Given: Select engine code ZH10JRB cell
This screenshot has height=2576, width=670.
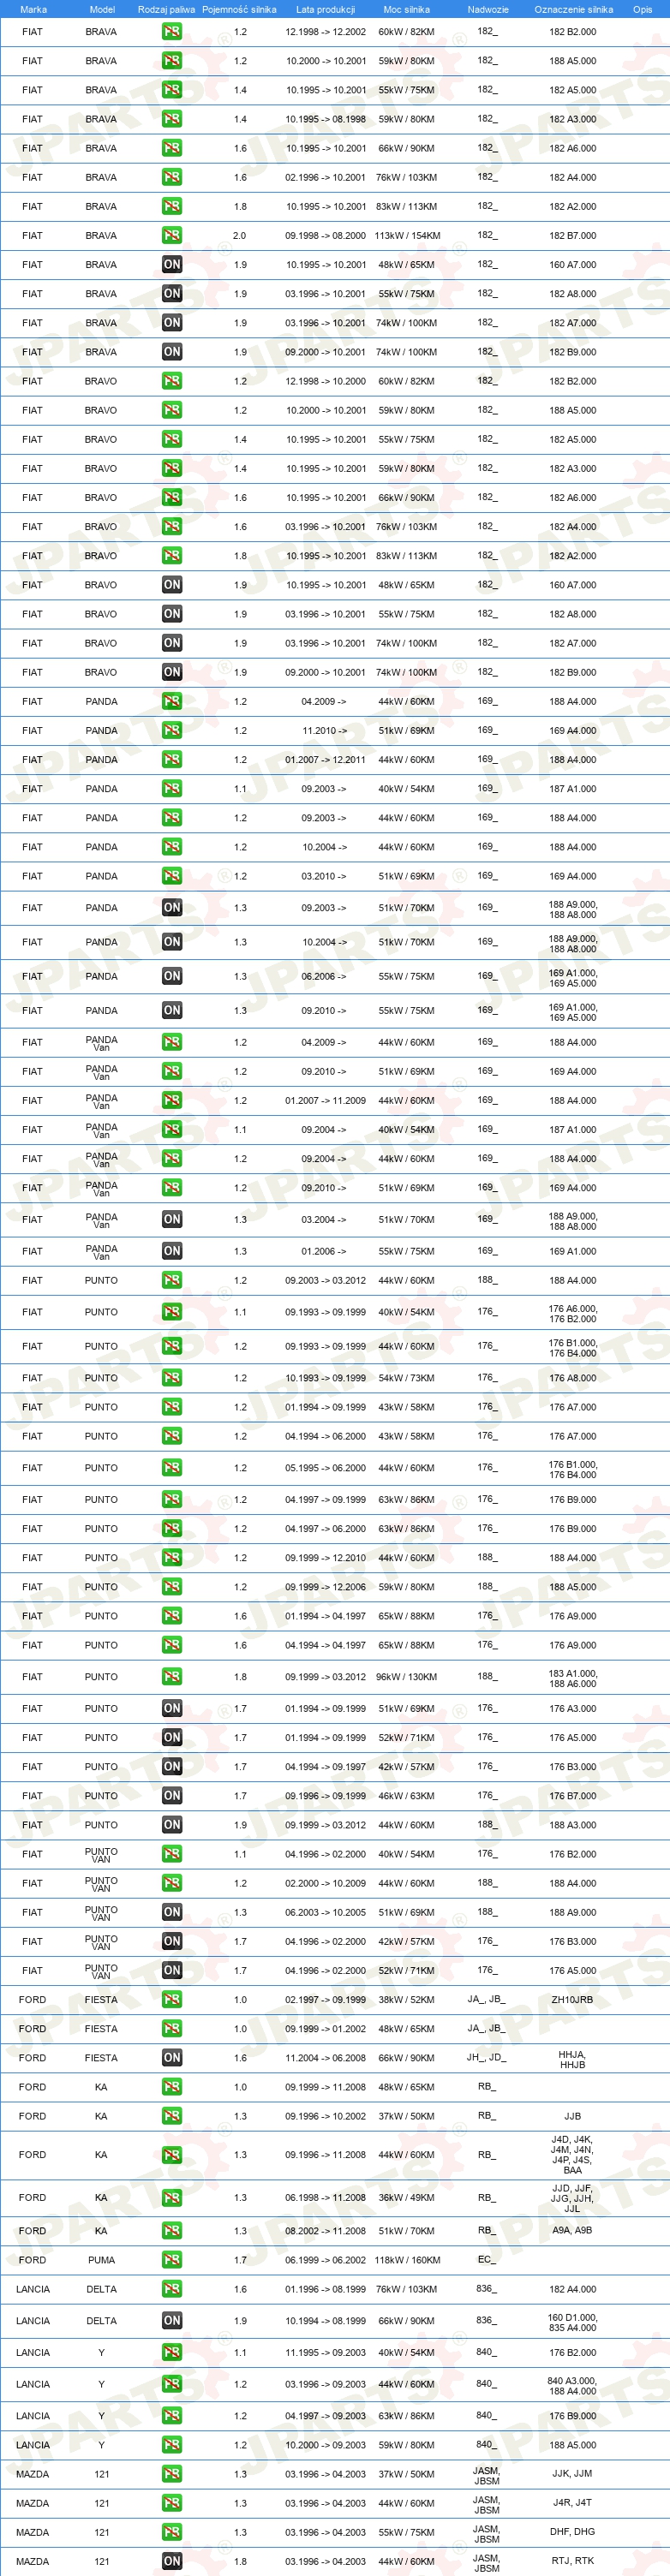Looking at the screenshot, I should (572, 1999).
